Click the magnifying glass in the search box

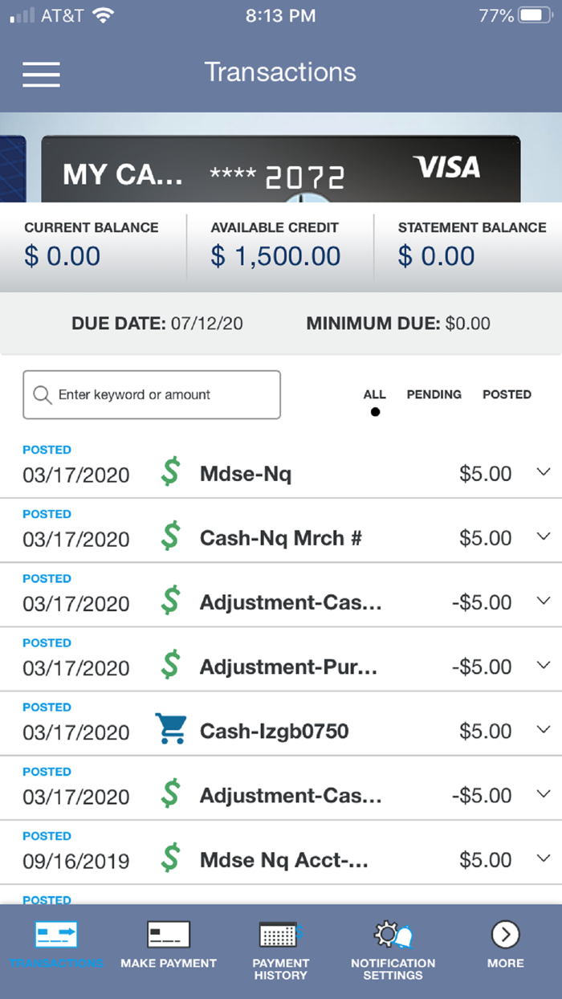click(x=43, y=394)
